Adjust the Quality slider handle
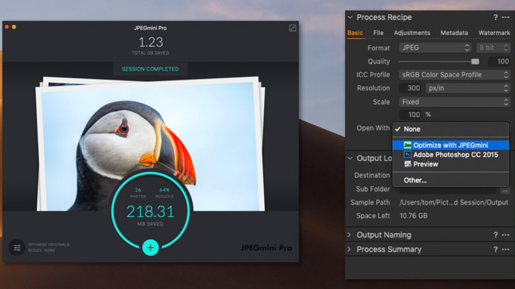Viewport: 515px width, 289px height. [475, 61]
